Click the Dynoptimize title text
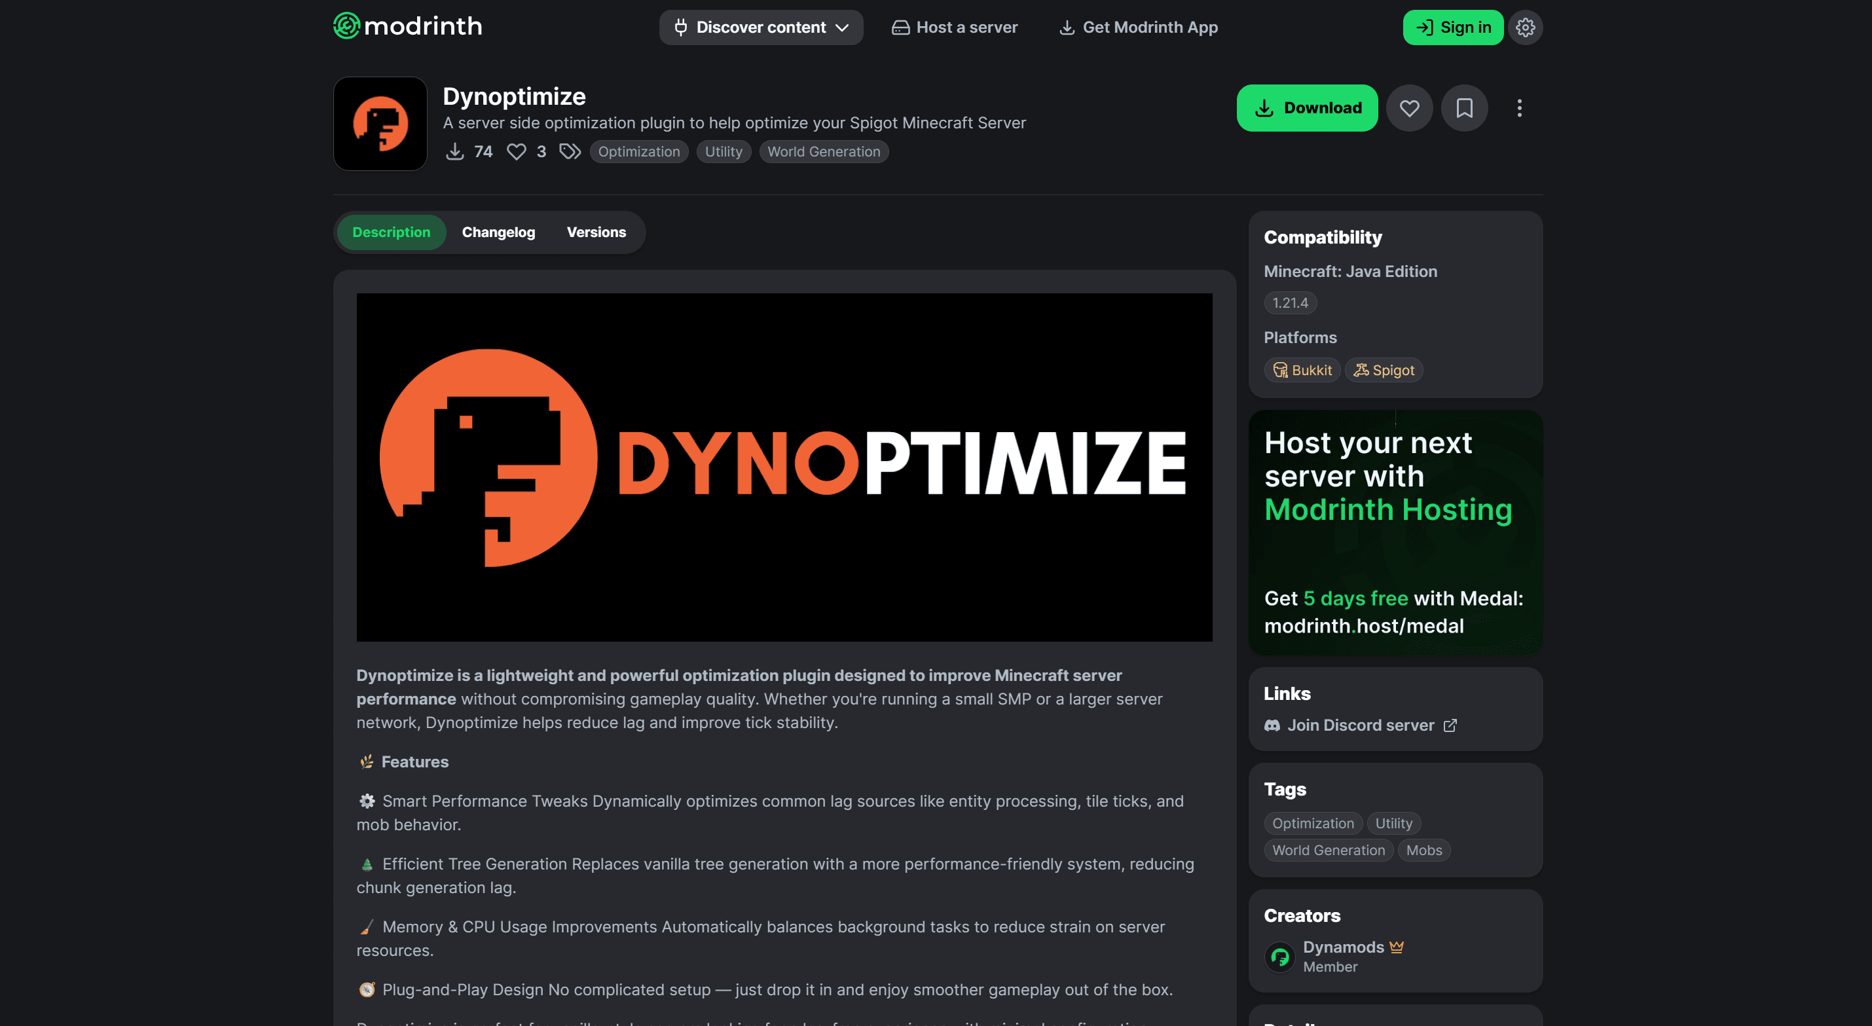This screenshot has width=1872, height=1026. [514, 96]
